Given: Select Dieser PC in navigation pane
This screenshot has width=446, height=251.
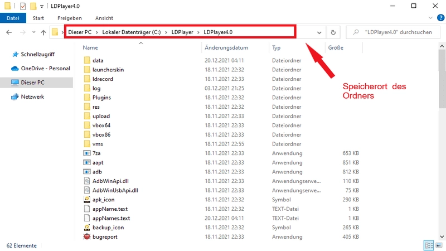Looking at the screenshot, I should 37,83.
